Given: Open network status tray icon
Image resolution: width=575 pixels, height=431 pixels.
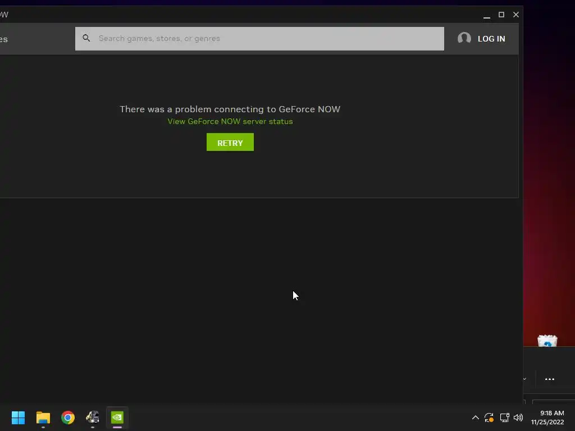Looking at the screenshot, I should tap(505, 418).
